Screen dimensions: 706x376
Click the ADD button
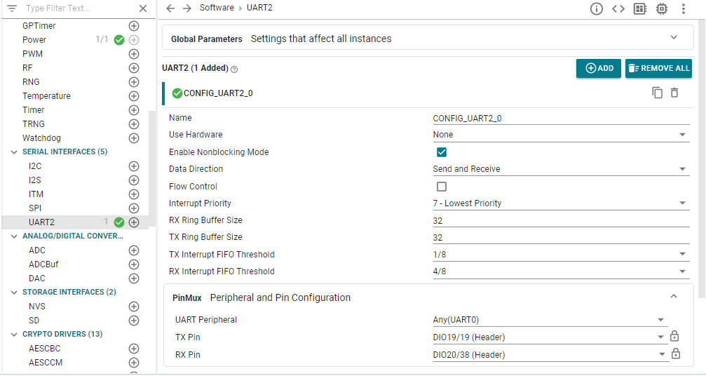[599, 68]
